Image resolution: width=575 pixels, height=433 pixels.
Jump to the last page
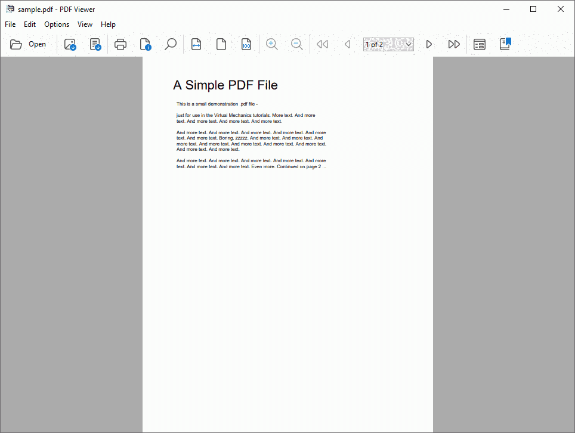[454, 44]
